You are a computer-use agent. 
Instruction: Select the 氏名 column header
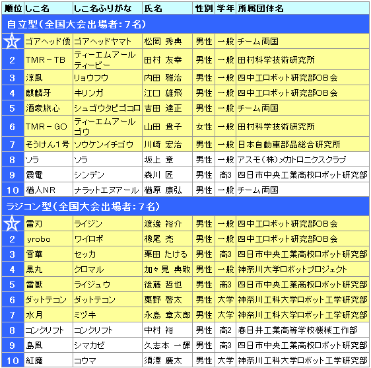tap(167, 9)
